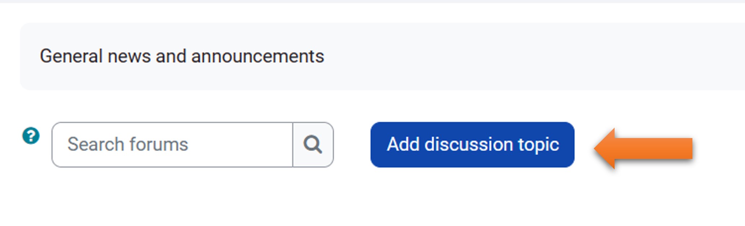Open help for searching forums

coord(31,136)
